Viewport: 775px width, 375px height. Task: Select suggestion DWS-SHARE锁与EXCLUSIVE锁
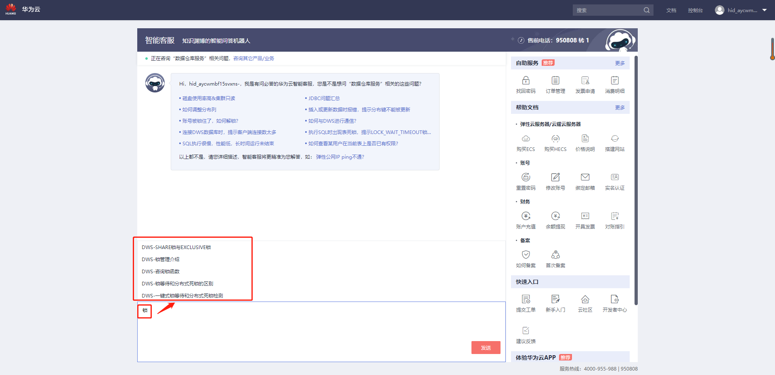tap(176, 247)
